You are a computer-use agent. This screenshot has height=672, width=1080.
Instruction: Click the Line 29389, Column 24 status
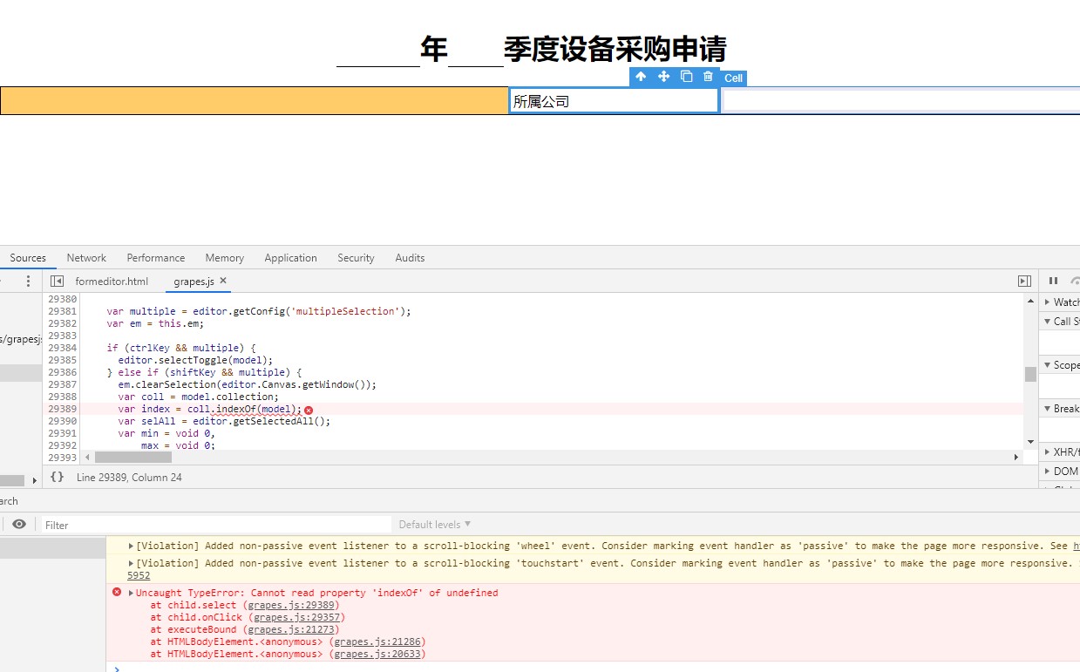point(129,478)
